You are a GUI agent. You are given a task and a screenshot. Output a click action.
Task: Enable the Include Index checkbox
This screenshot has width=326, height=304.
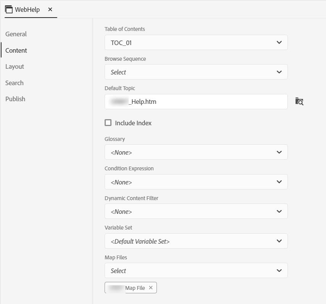[108, 123]
